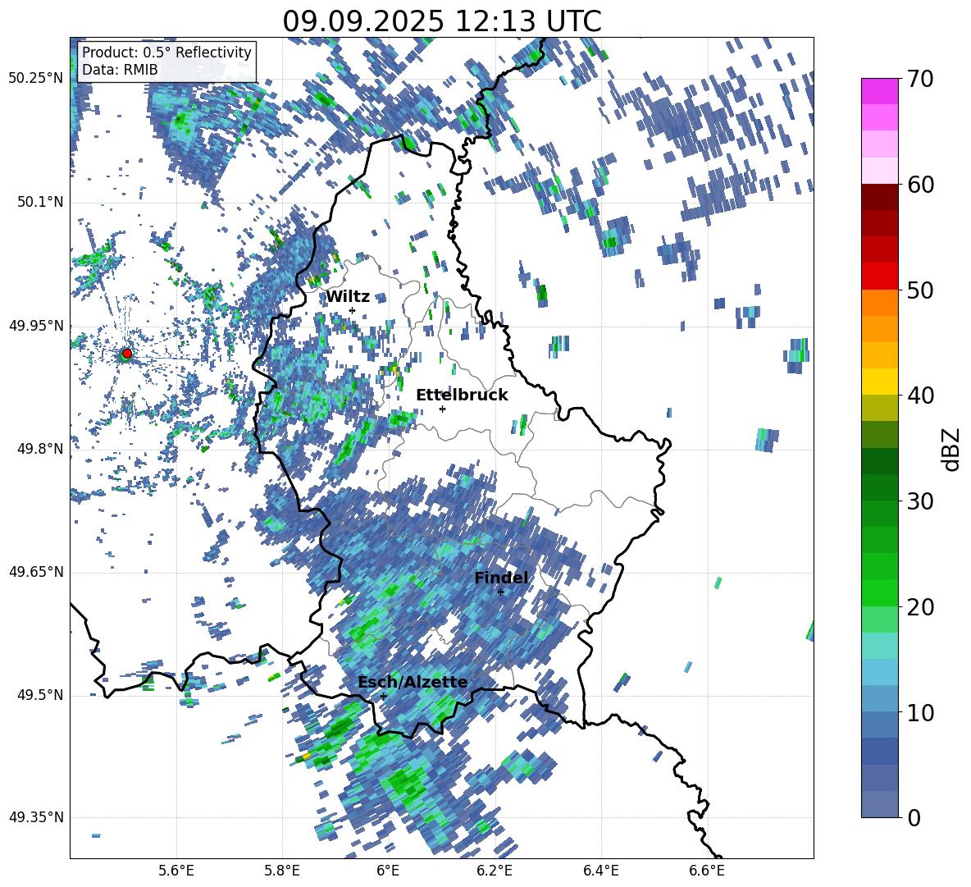Click the 5.8°E longitude label

point(282,871)
